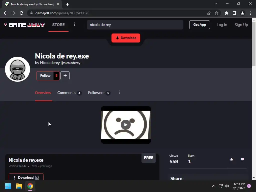Screen dimensions: 256x192
Task: Open the notification badge in the taskbar
Action: click(249, 186)
